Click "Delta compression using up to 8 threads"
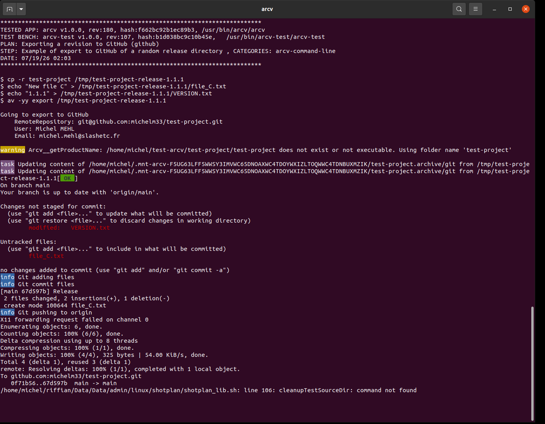Image resolution: width=545 pixels, height=424 pixels. click(x=69, y=341)
